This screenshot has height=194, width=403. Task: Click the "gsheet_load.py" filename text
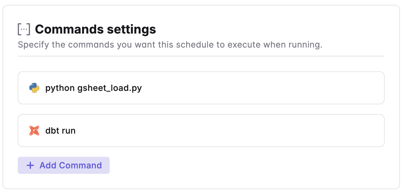[109, 88]
